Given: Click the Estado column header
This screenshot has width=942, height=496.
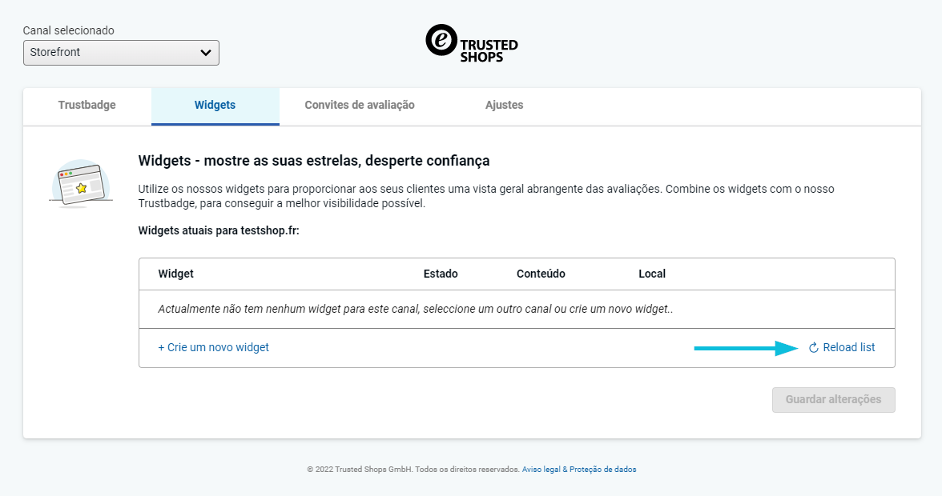Looking at the screenshot, I should 441,274.
